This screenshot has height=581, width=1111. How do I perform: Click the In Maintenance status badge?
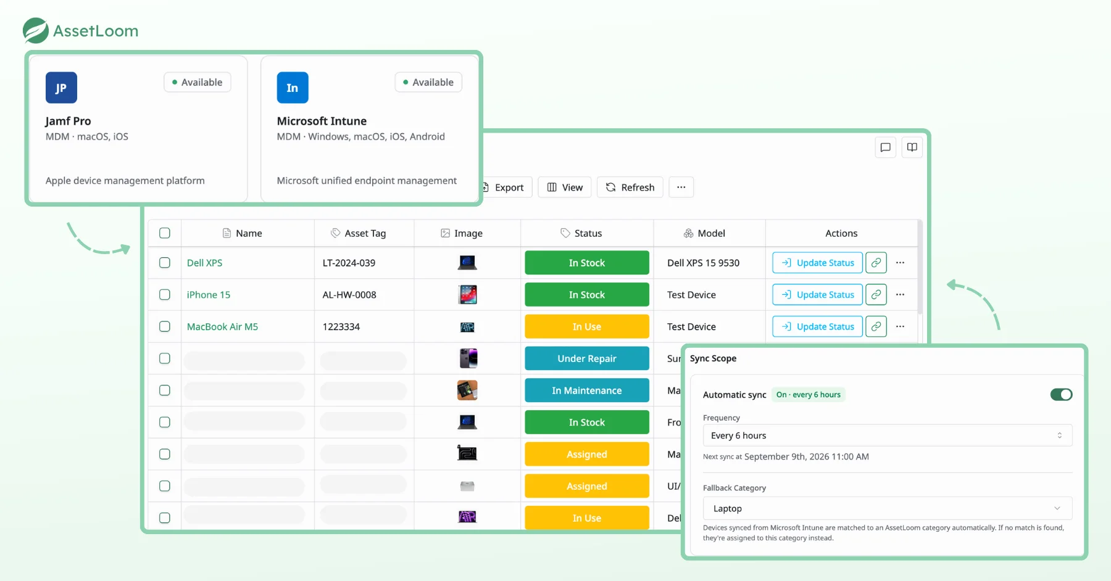coord(587,390)
